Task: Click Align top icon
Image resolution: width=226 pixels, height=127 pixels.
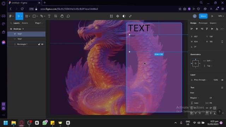Action: (x=207, y=29)
